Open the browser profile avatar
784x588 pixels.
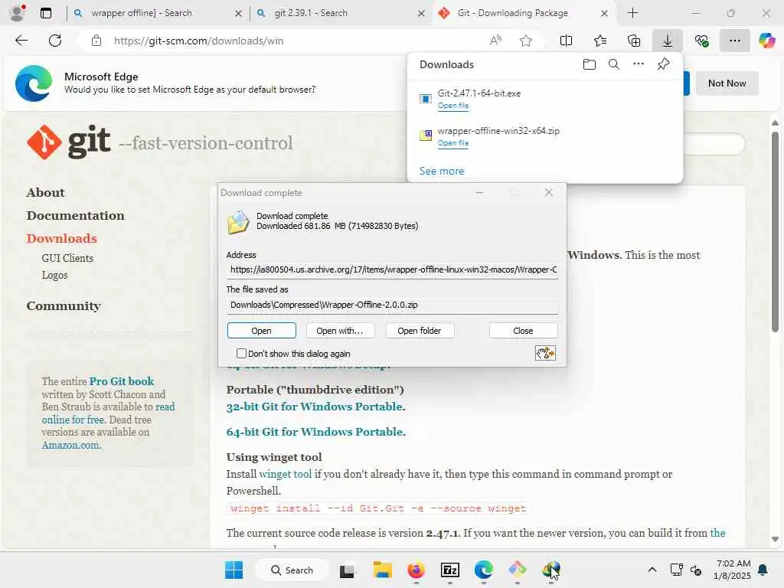[x=18, y=13]
